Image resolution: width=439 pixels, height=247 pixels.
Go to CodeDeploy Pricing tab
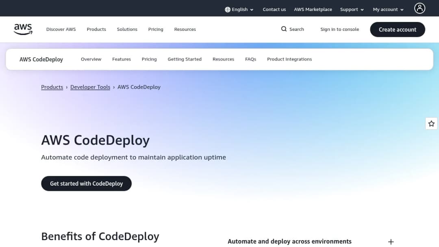(149, 59)
